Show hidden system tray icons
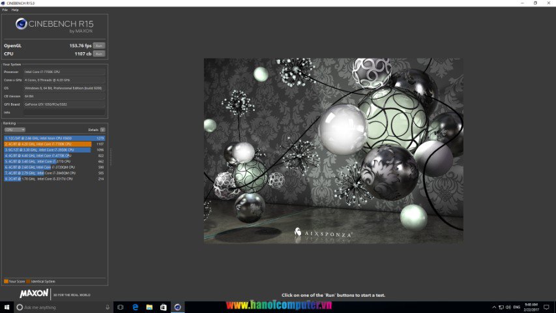 click(494, 307)
